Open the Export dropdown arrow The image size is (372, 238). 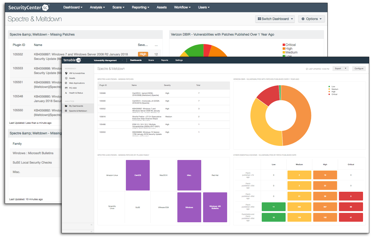[x=346, y=69]
